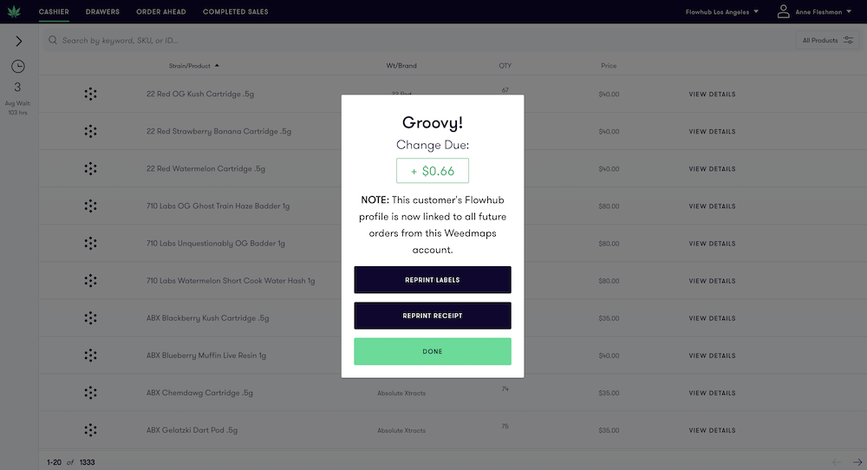
Task: View details for ABX Blueberry Muffin Live Resin
Action: [712, 356]
